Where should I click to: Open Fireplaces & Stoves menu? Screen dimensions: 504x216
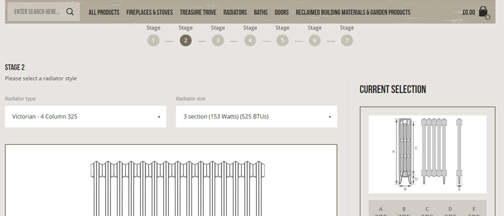[150, 13]
